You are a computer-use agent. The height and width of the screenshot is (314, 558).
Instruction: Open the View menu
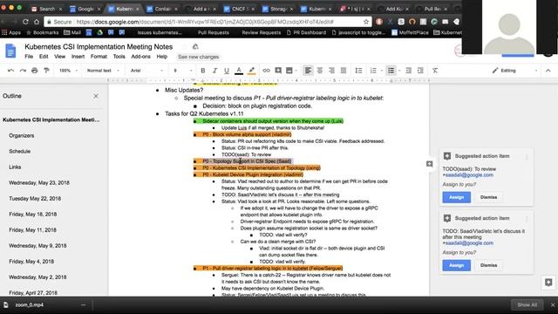[60, 57]
